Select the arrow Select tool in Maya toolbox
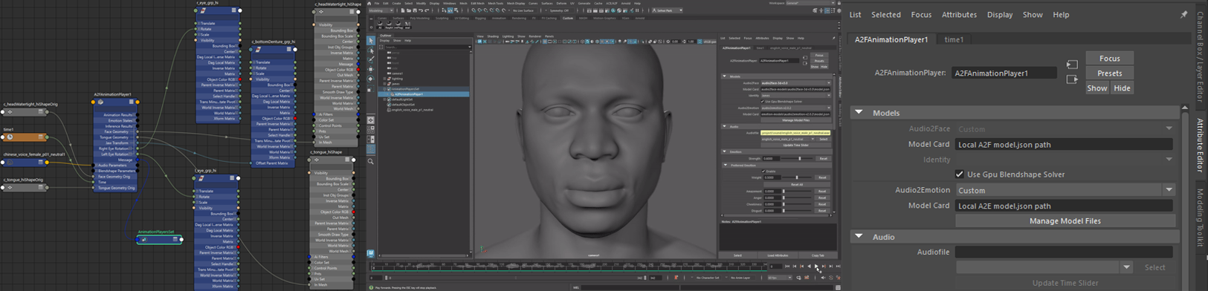This screenshot has height=291, width=1208. 371,41
